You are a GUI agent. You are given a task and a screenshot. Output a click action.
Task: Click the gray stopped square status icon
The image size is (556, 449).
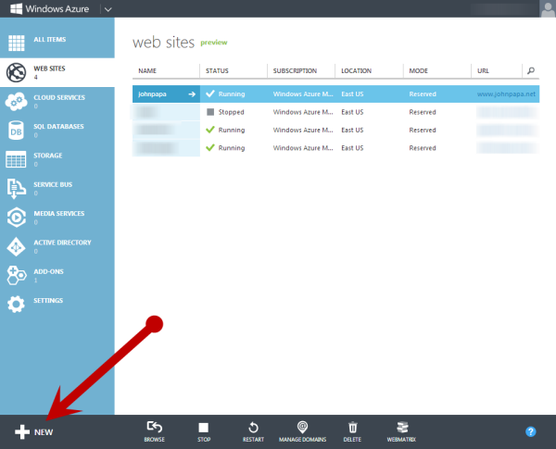210,112
